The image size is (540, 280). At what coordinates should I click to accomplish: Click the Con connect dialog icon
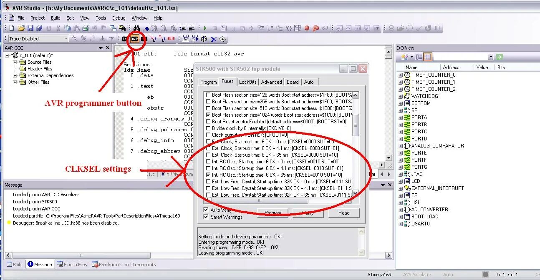(x=125, y=39)
